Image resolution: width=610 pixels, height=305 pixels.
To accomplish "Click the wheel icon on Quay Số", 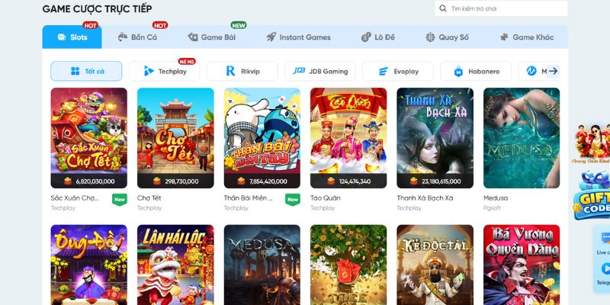I will (x=430, y=37).
